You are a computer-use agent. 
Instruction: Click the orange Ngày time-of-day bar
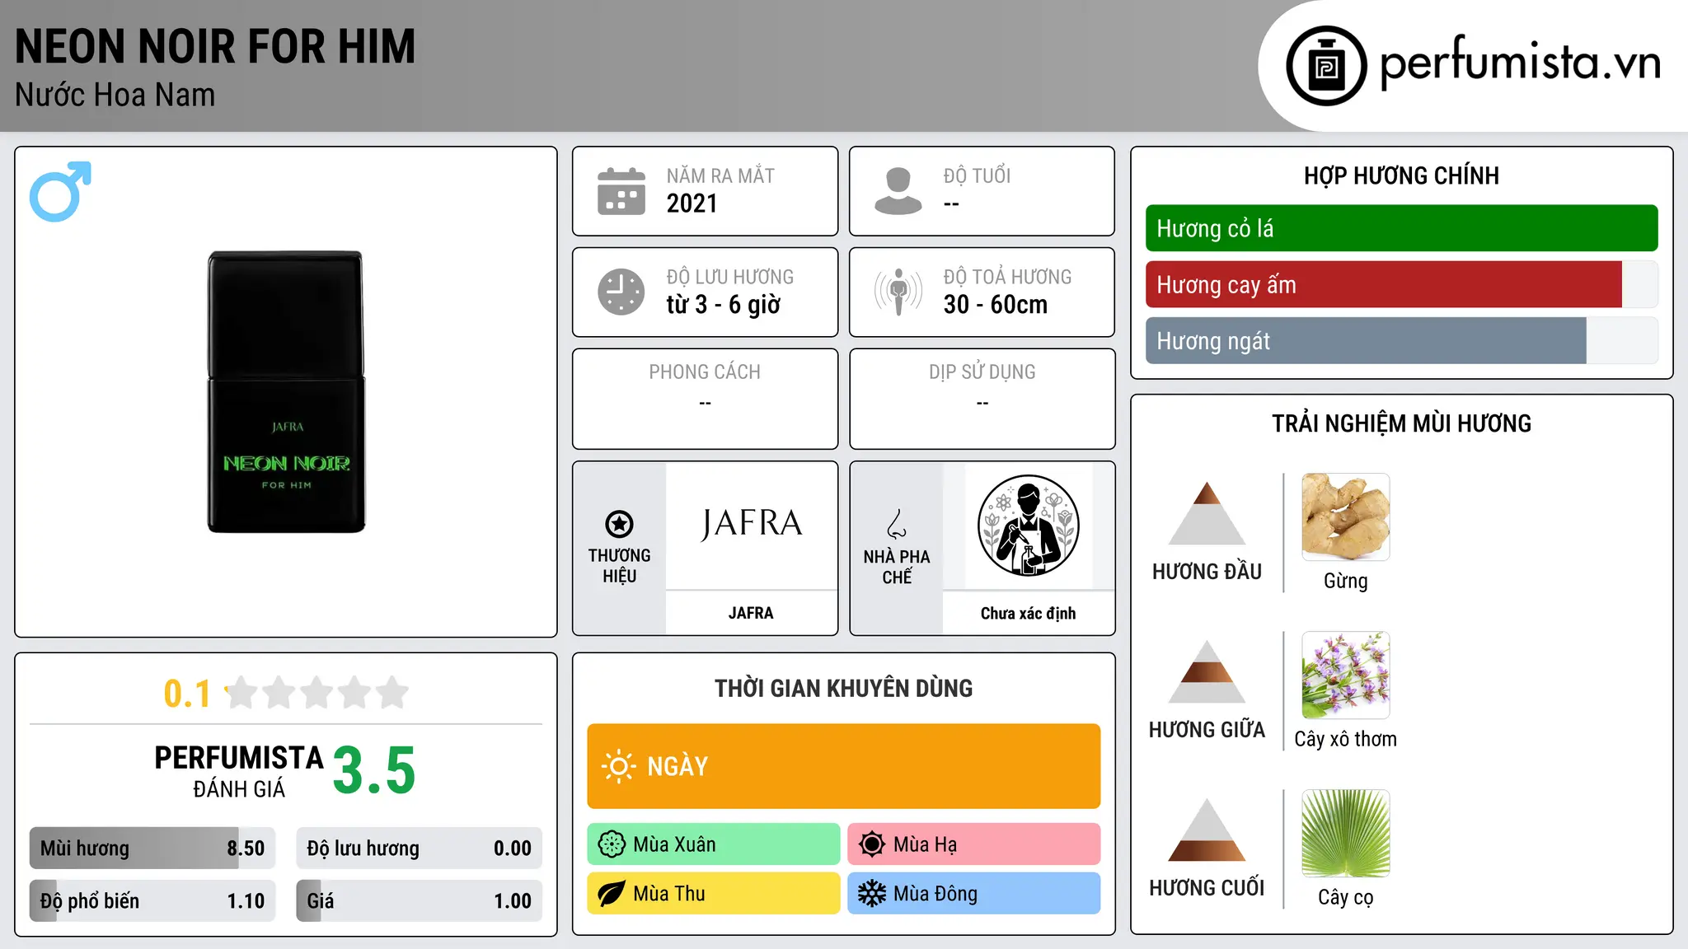coord(843,766)
